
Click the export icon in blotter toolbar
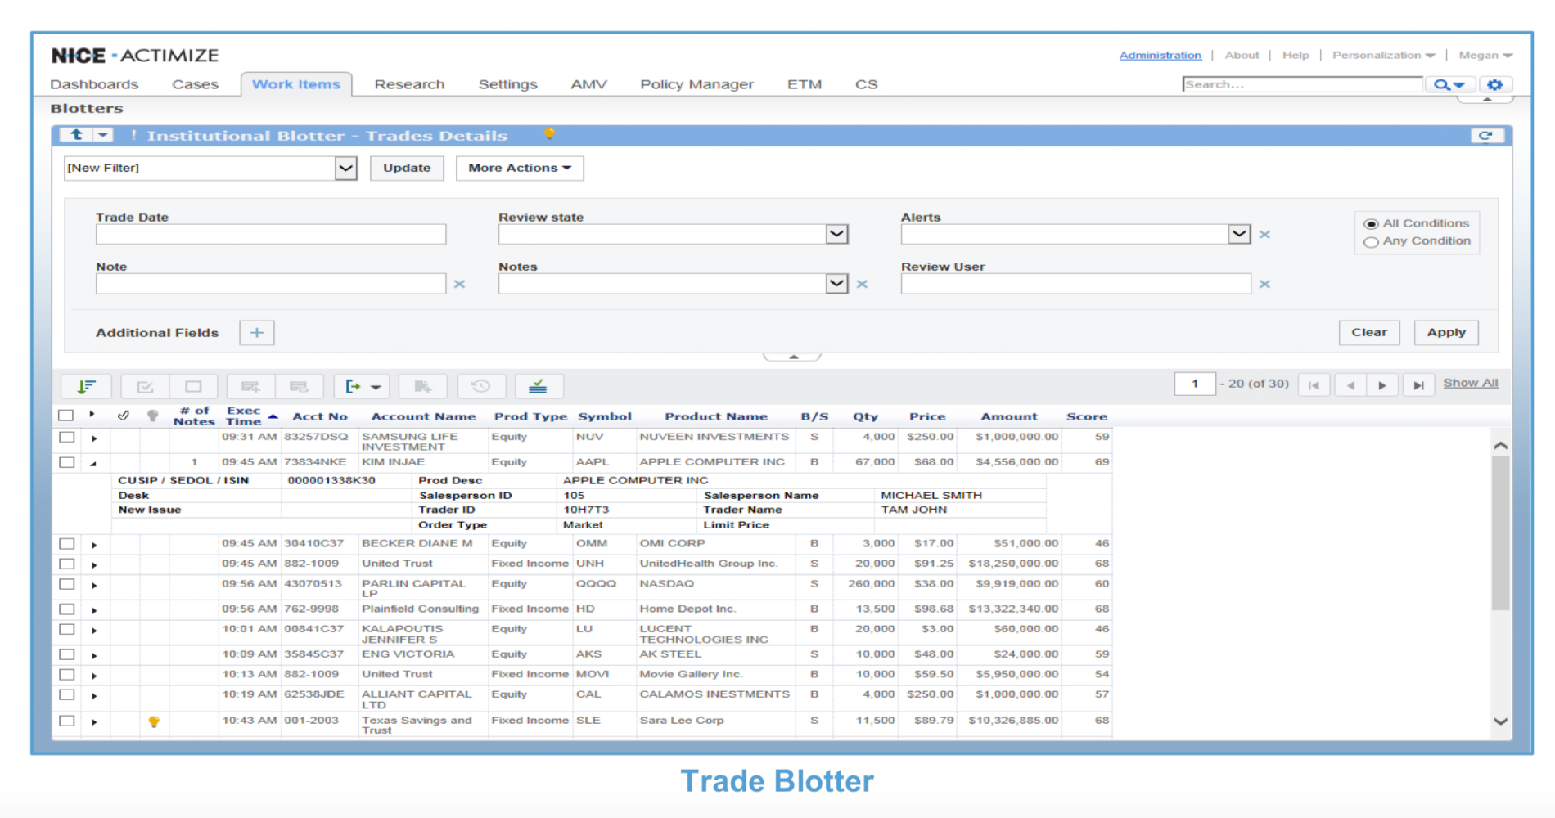354,386
